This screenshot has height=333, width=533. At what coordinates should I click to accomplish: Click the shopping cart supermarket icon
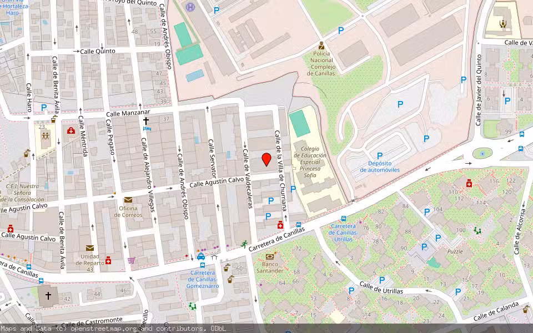(131, 260)
